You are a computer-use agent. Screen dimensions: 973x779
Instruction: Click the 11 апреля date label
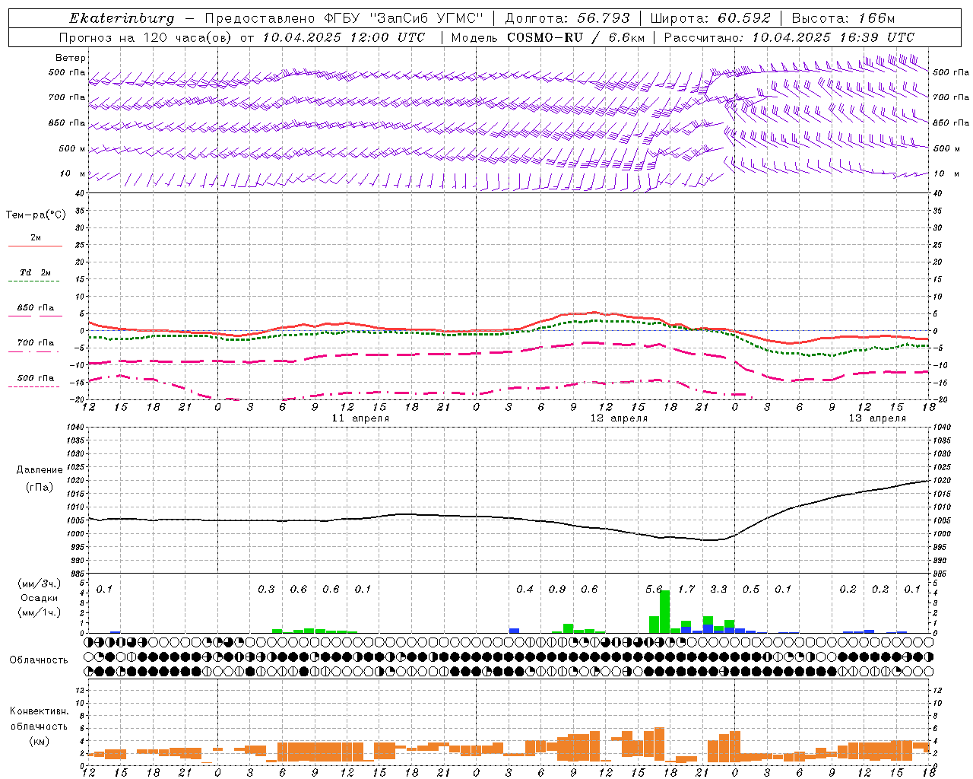[360, 418]
